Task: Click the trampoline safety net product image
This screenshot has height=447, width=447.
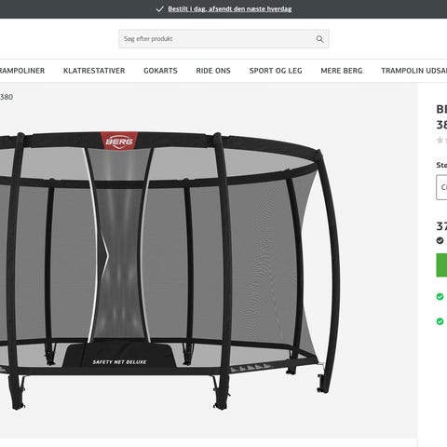Action: [x=169, y=270]
